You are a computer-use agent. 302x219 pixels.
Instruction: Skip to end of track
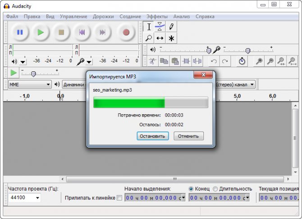tap(102, 32)
